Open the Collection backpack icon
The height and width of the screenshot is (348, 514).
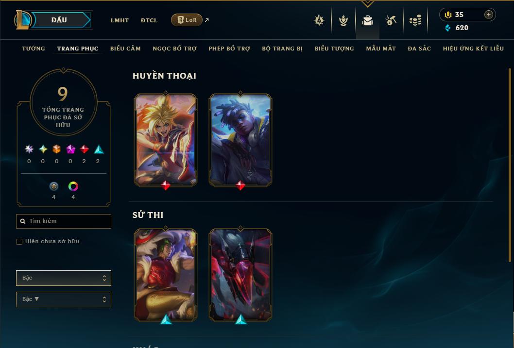point(367,20)
